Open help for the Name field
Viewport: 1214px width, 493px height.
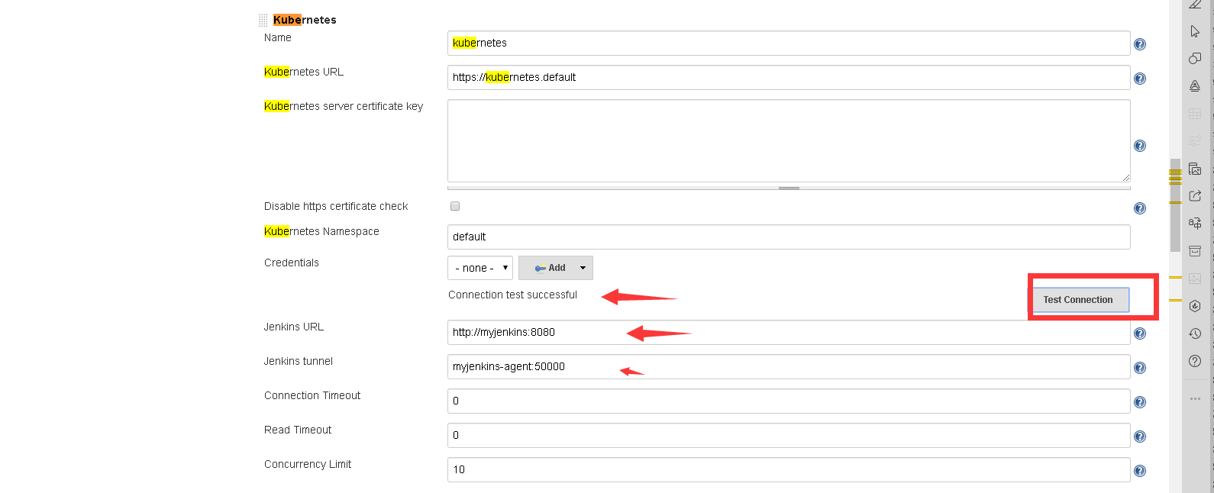(x=1140, y=44)
